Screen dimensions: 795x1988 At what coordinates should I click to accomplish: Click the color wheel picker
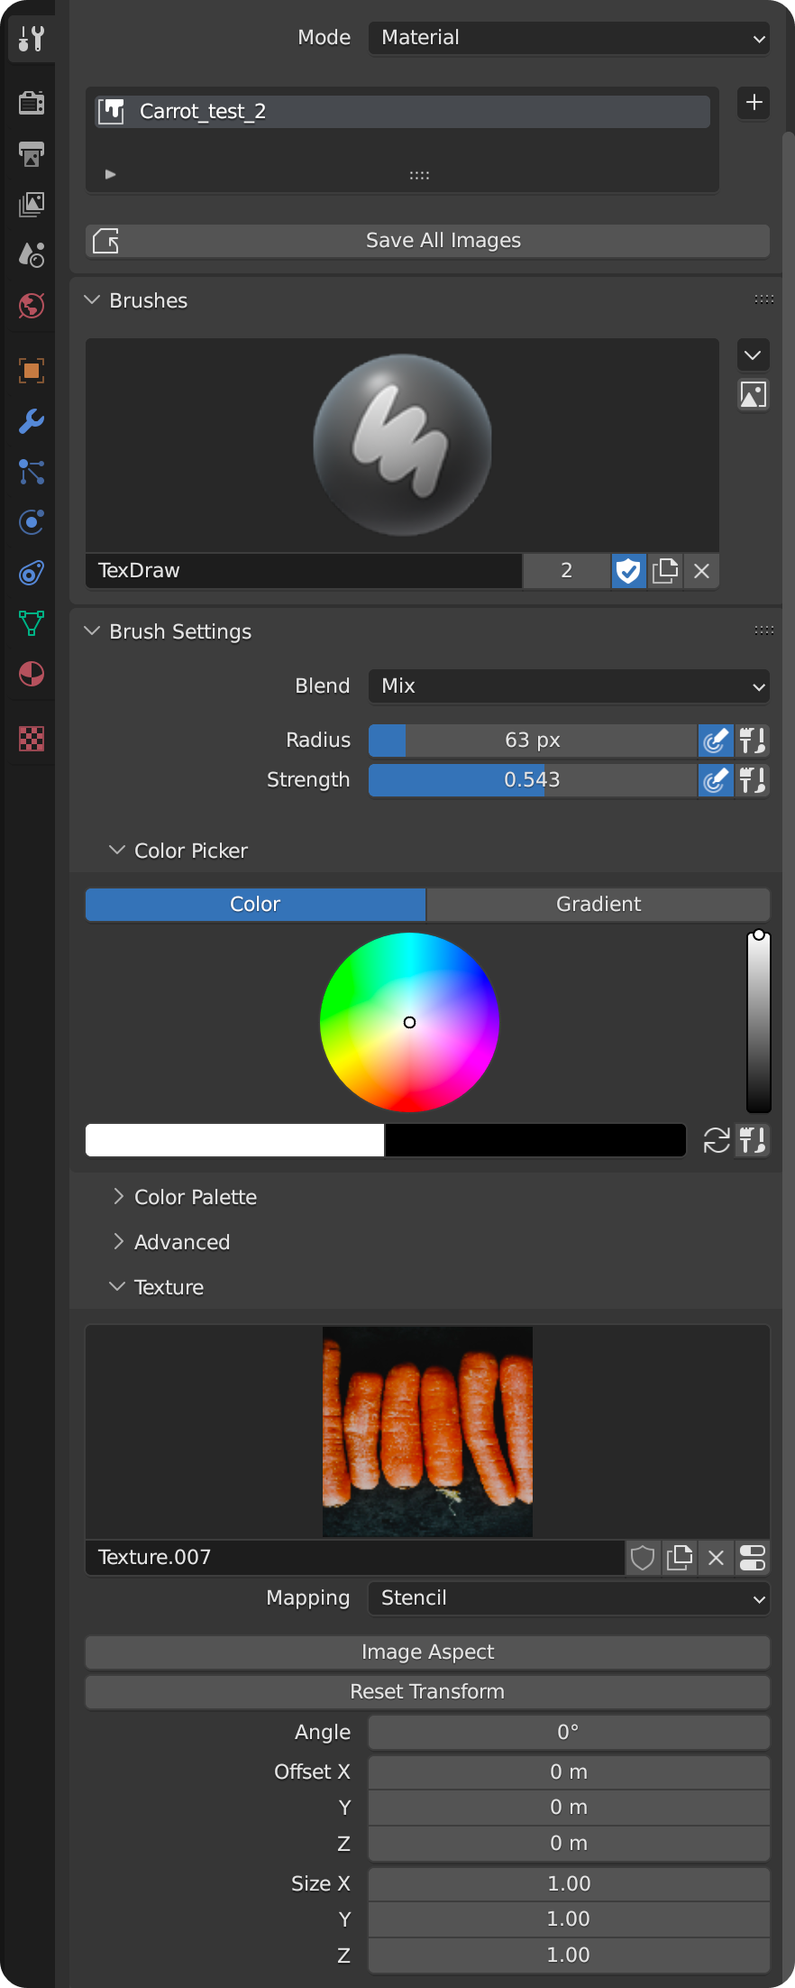pyautogui.click(x=409, y=1022)
